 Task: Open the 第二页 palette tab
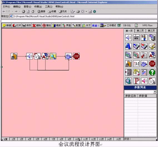(140, 31)
